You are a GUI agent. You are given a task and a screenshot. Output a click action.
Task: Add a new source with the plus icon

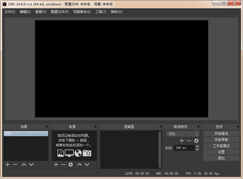[x=56, y=164]
